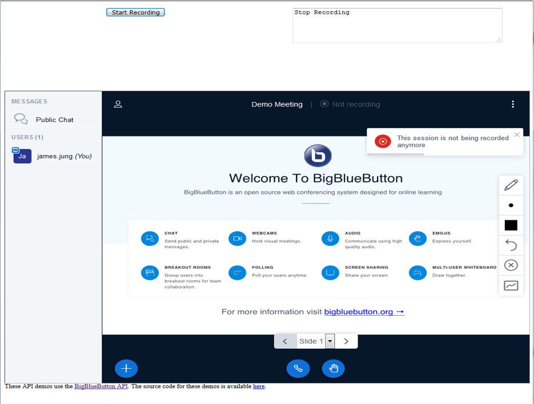Click the james.jung user avatar
The image size is (534, 404).
pyautogui.click(x=22, y=156)
